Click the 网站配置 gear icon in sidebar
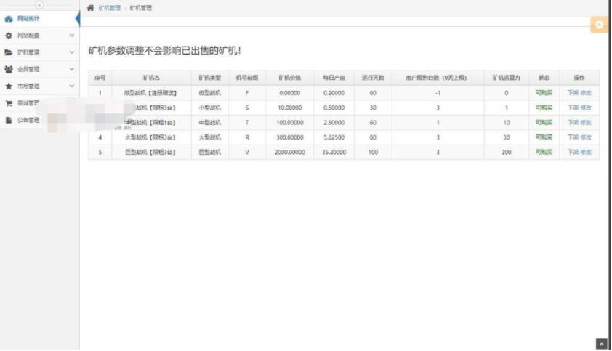Viewport: 612px width, 351px height. click(x=8, y=35)
